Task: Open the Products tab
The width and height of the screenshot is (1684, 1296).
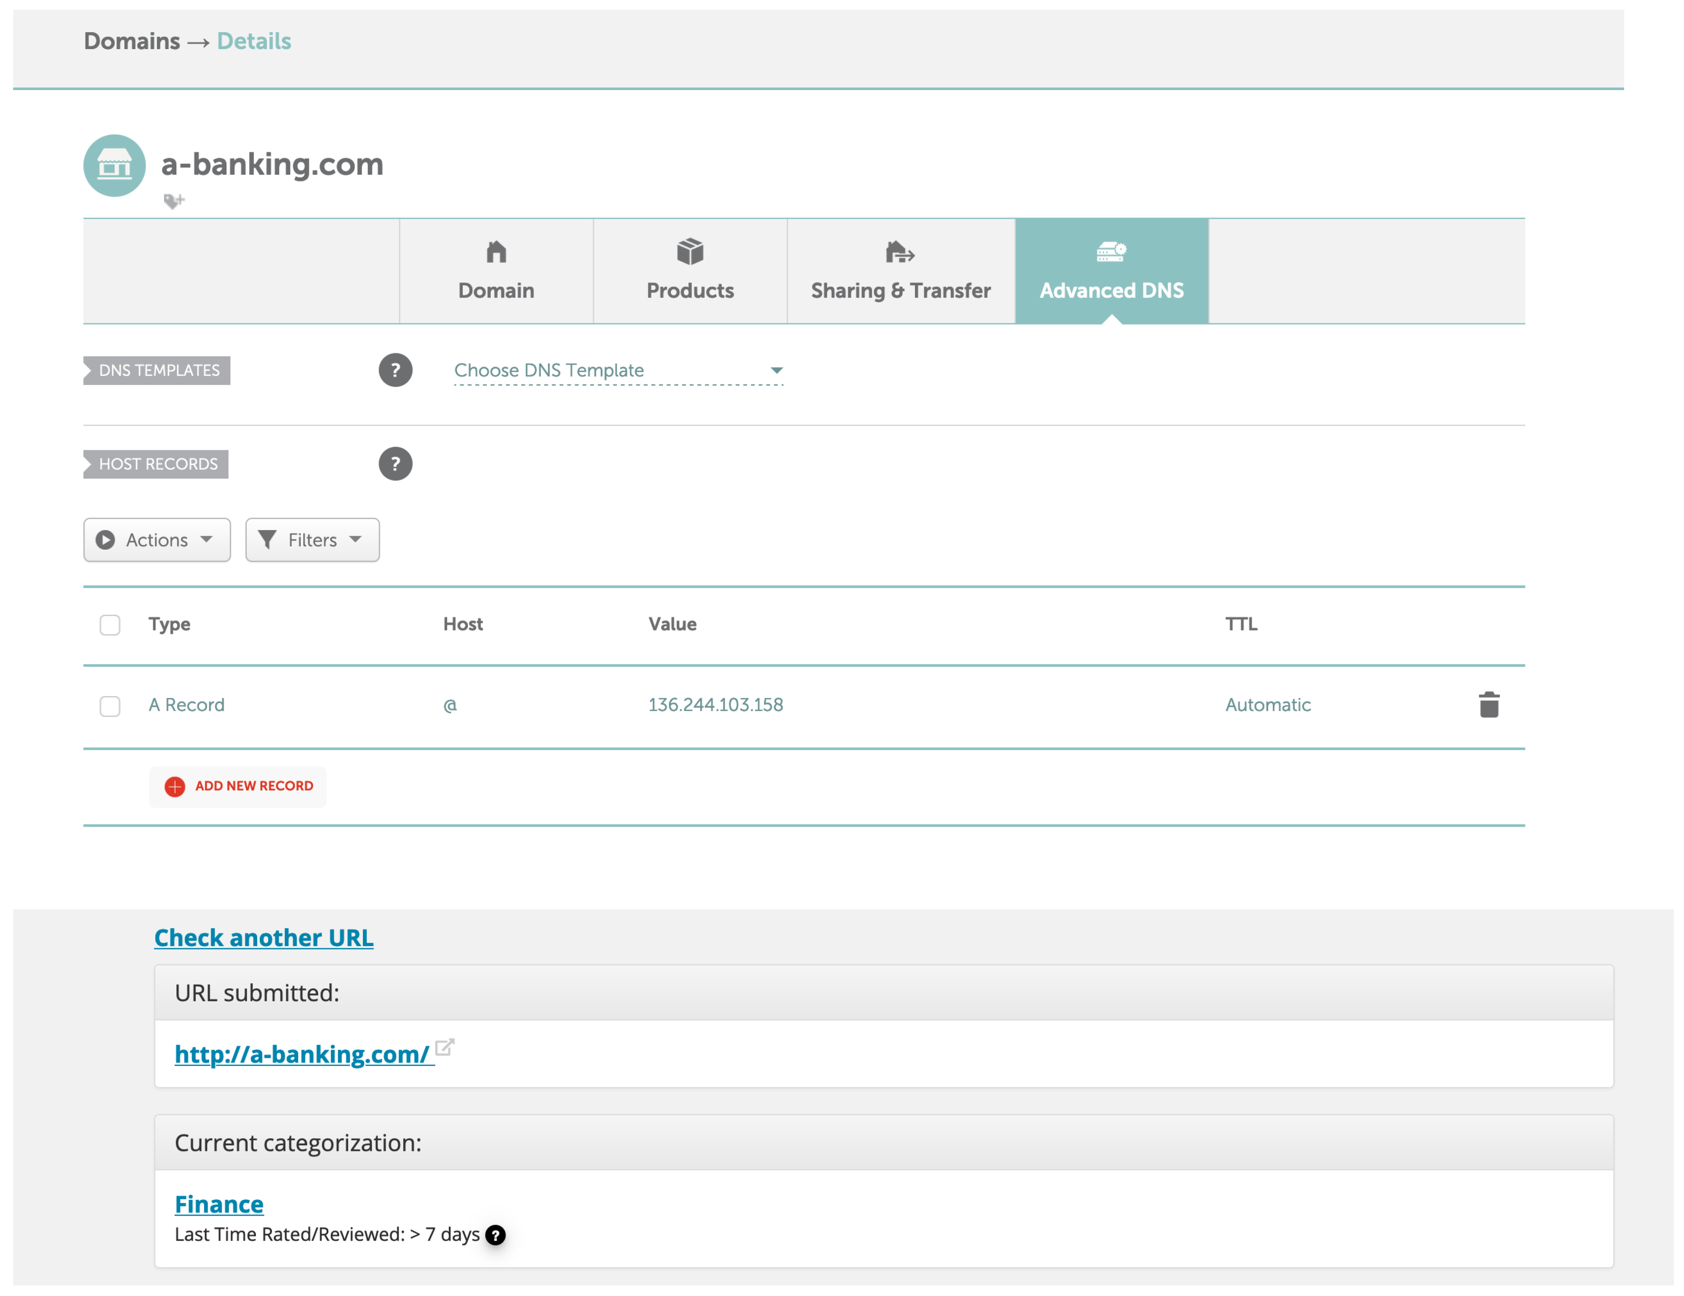Action: point(690,271)
